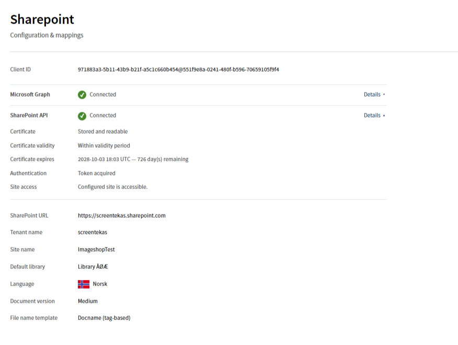The height and width of the screenshot is (345, 458).
Task: Click Connected status beside SharePoint API
Action: pos(103,115)
